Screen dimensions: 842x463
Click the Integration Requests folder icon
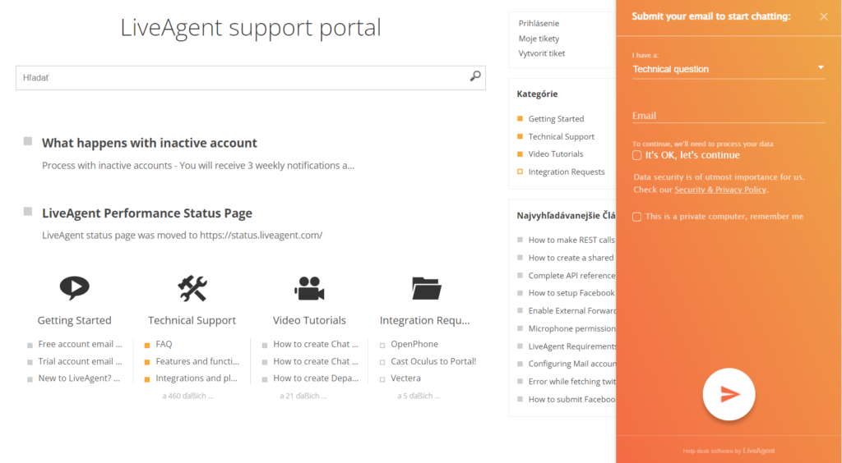coord(426,288)
